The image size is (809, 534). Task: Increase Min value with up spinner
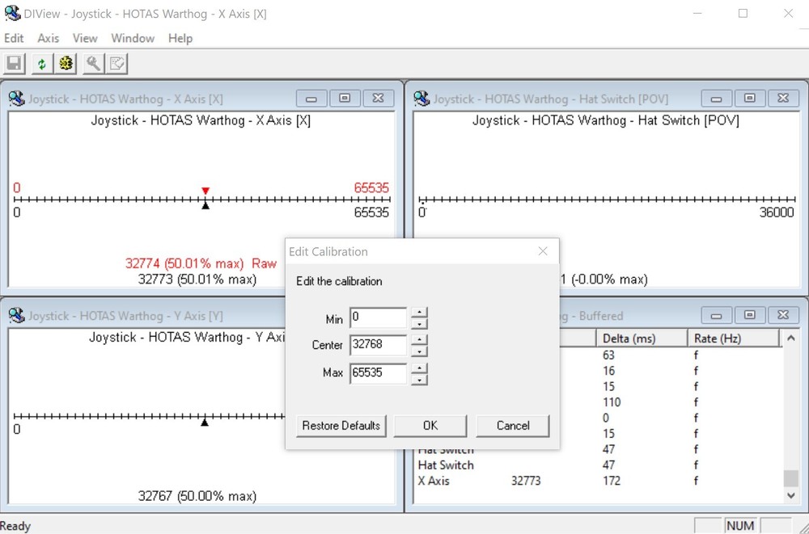point(419,313)
